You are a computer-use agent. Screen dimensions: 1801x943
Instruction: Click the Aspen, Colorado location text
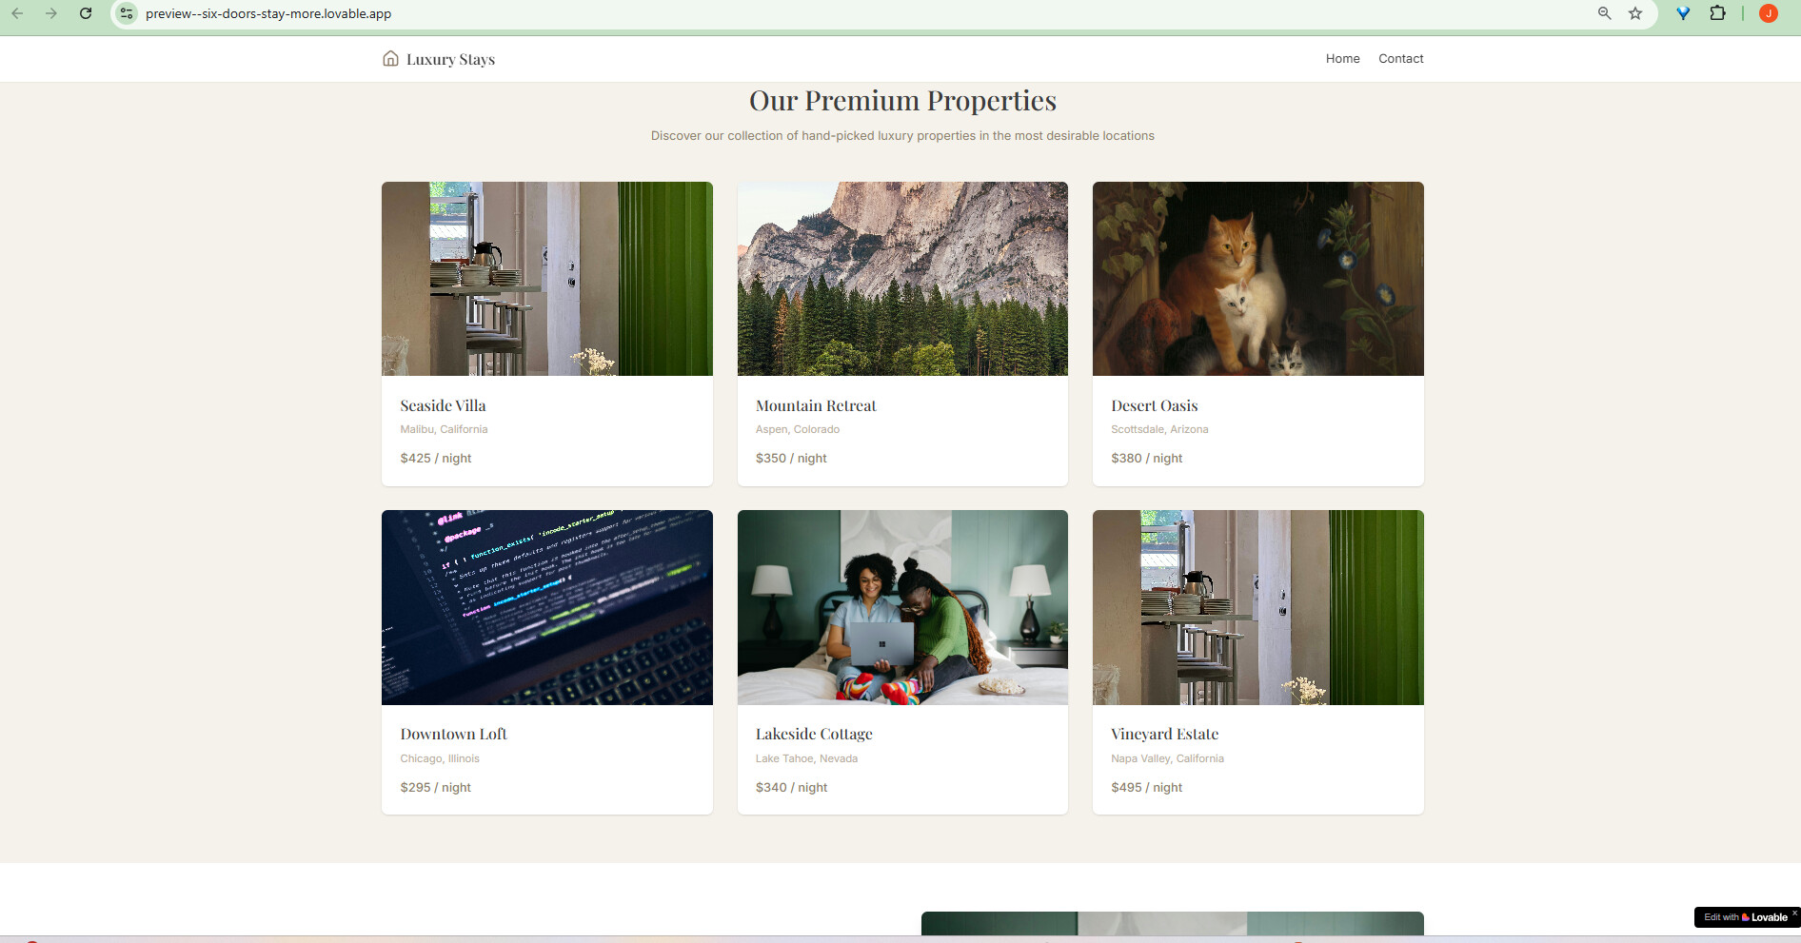[x=798, y=429]
